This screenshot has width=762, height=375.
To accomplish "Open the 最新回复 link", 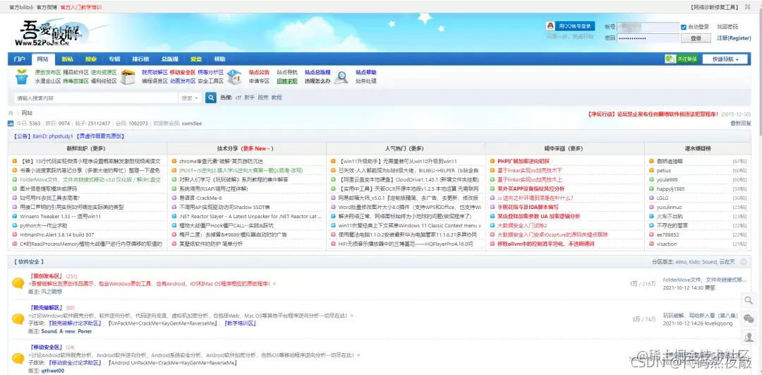I will pyautogui.click(x=741, y=124).
